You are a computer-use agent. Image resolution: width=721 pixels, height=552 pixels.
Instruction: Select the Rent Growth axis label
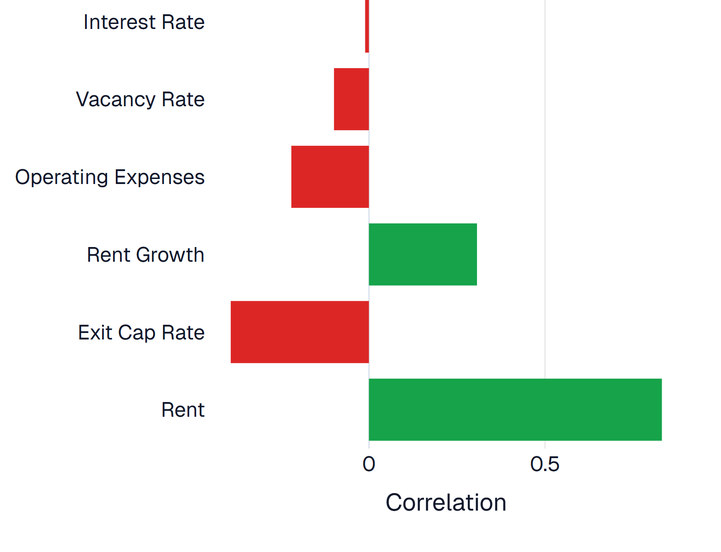[146, 255]
